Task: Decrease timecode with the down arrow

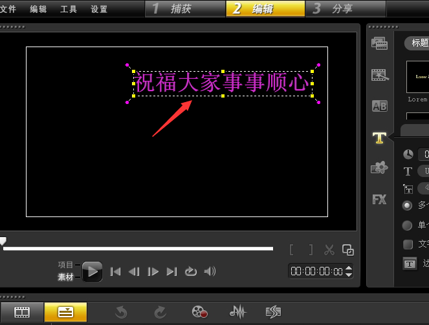Action: (349, 275)
